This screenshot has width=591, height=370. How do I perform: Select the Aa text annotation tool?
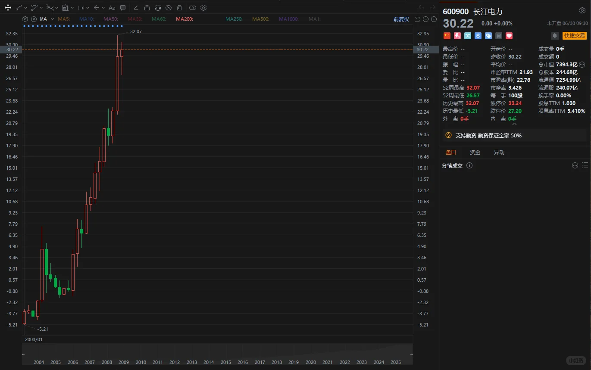click(112, 8)
